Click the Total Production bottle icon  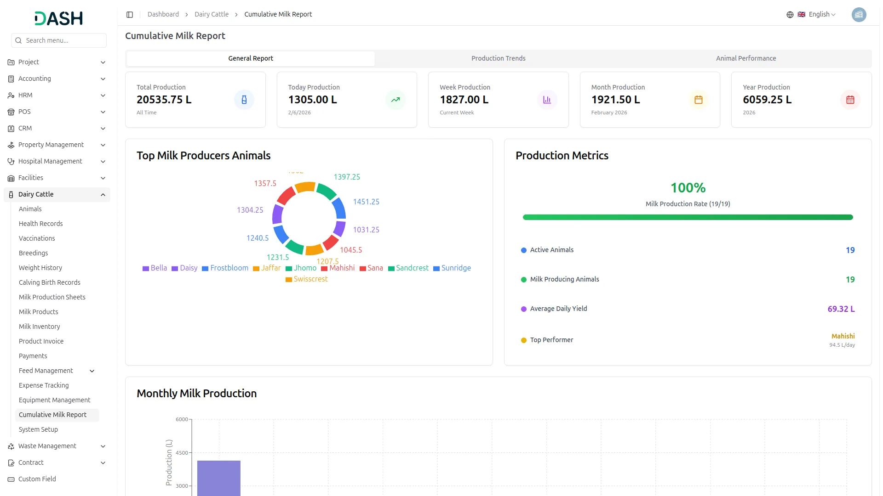[244, 100]
